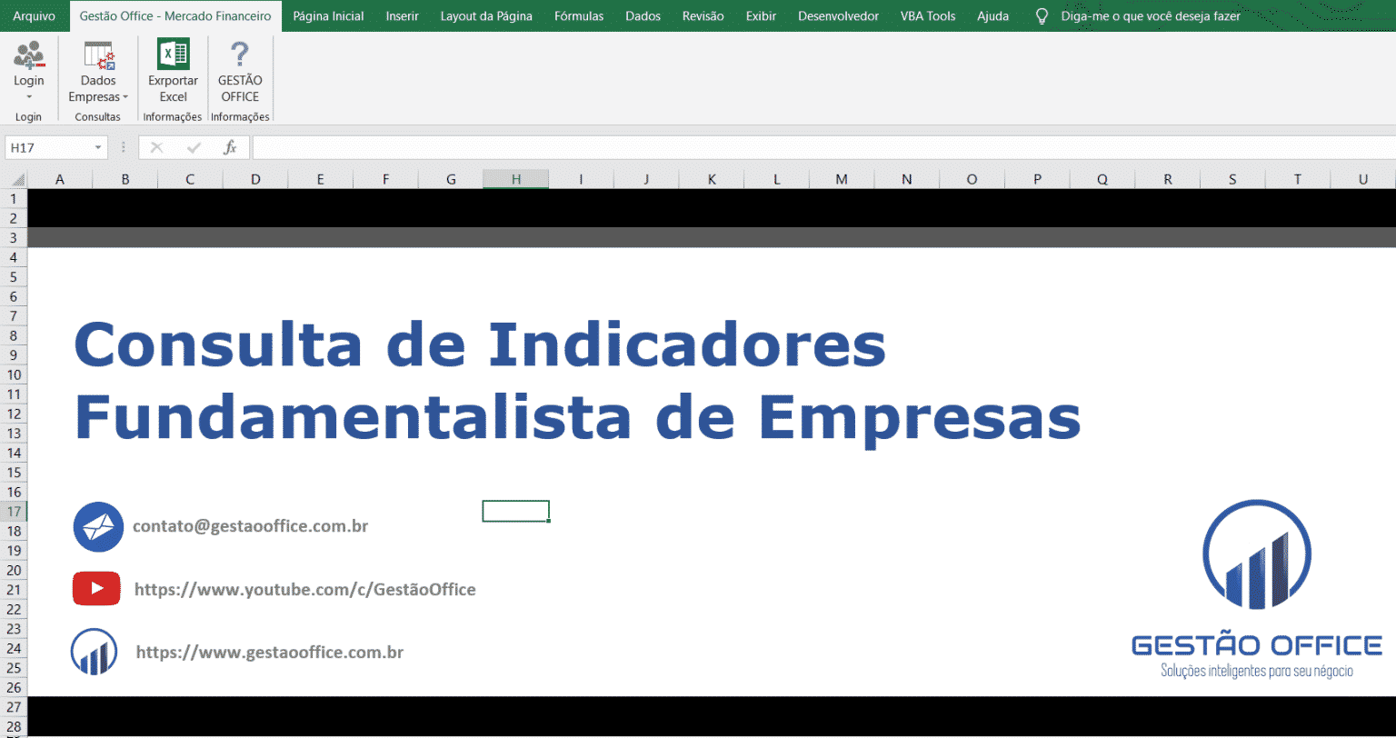
Task: Open the Desenvolvedor tab
Action: [x=838, y=16]
